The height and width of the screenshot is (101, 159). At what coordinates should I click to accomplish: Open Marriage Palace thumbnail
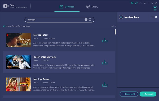18,84
